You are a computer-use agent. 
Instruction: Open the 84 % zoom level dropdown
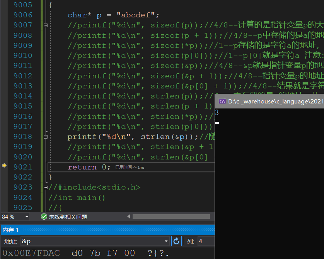(x=27, y=217)
